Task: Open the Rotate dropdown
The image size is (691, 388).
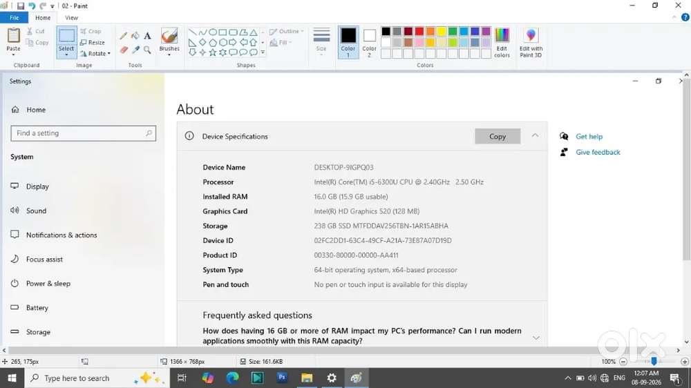Action: (95, 54)
